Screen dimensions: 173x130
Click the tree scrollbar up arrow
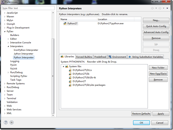(53, 13)
